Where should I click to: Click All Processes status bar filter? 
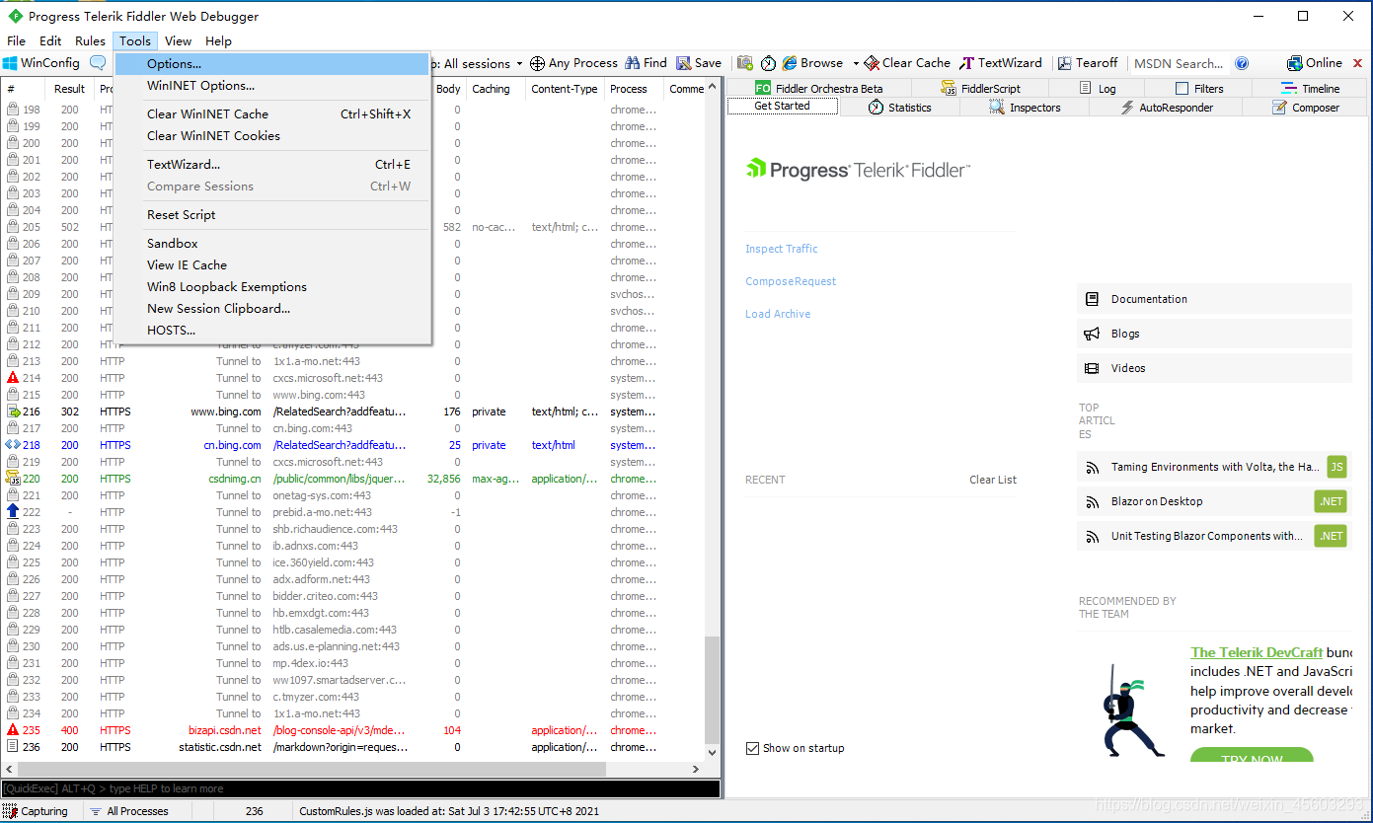tap(128, 811)
